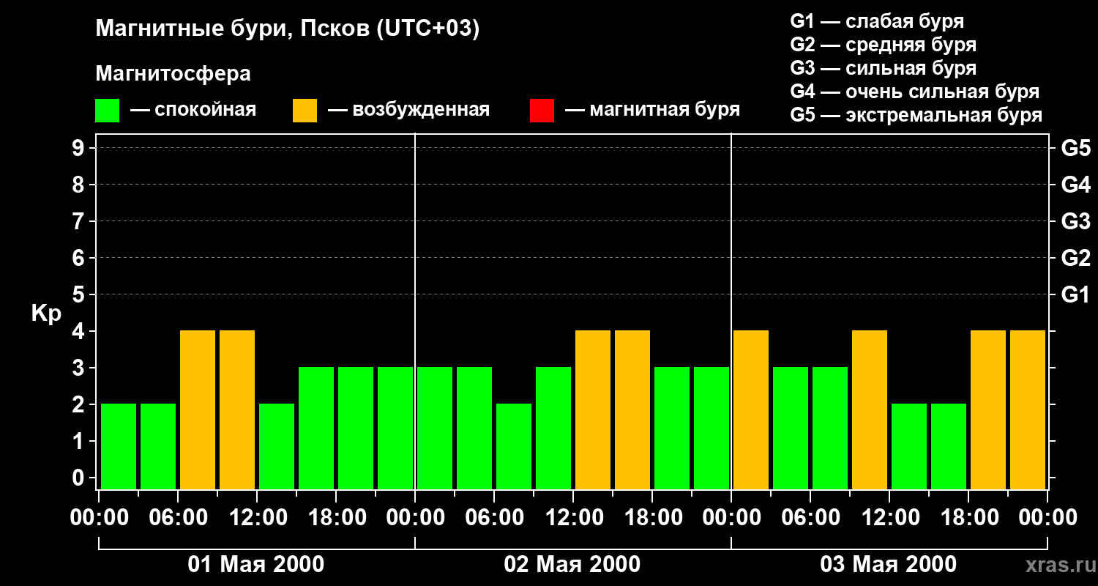Click the '— спокойная' legend label
Viewport: 1098px width, 586px height.
[193, 110]
